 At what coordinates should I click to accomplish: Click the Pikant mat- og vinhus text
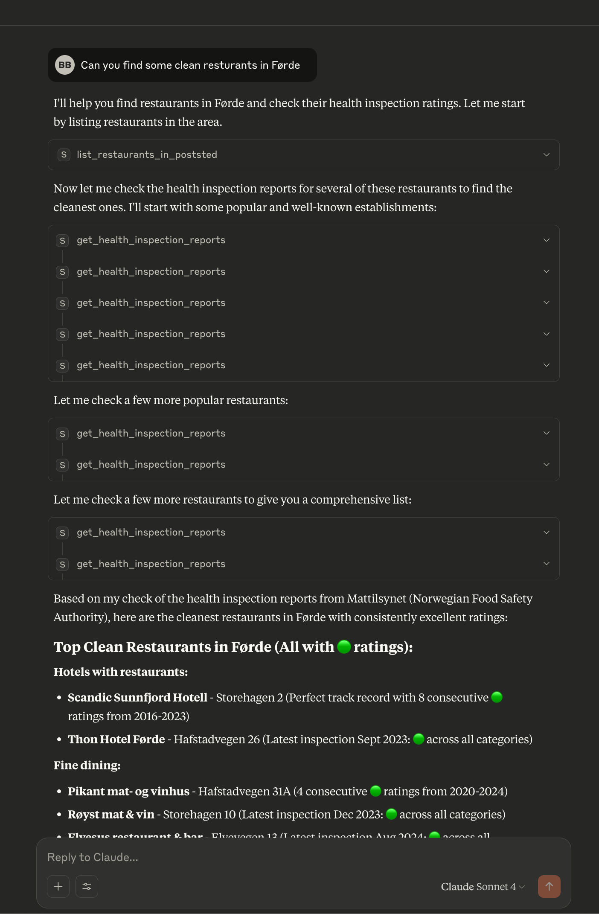[x=128, y=792]
